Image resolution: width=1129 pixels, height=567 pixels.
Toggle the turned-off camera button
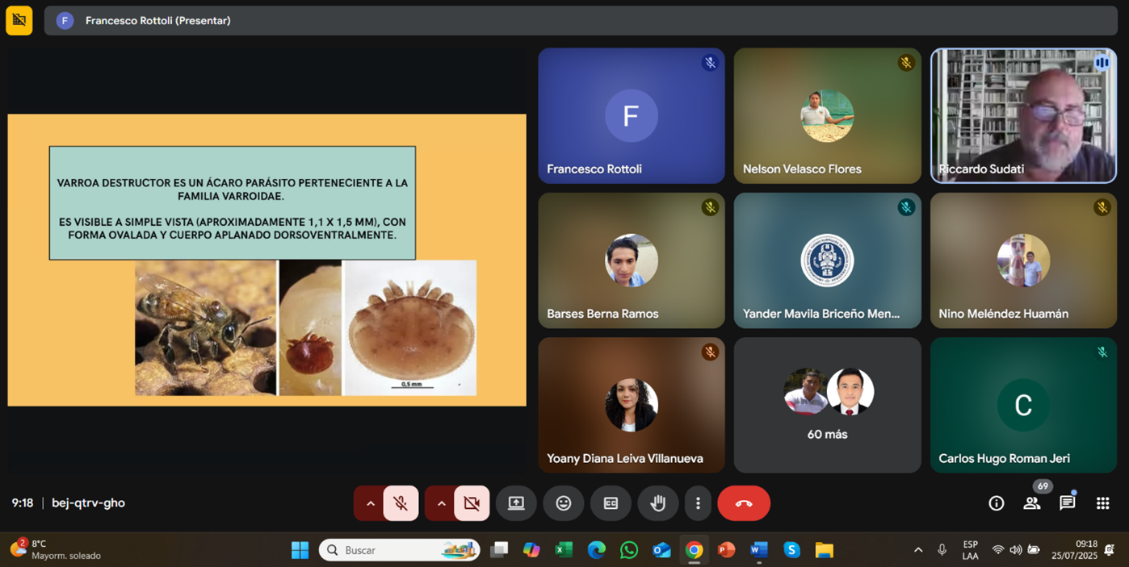pos(472,503)
